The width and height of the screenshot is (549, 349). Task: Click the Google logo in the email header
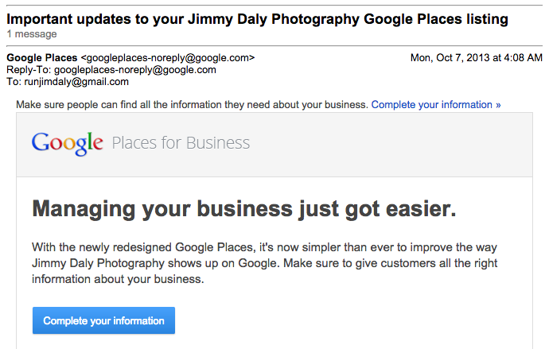[67, 143]
